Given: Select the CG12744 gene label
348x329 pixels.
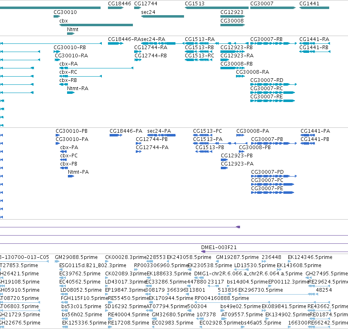Looking at the screenshot, I should pos(146,4).
